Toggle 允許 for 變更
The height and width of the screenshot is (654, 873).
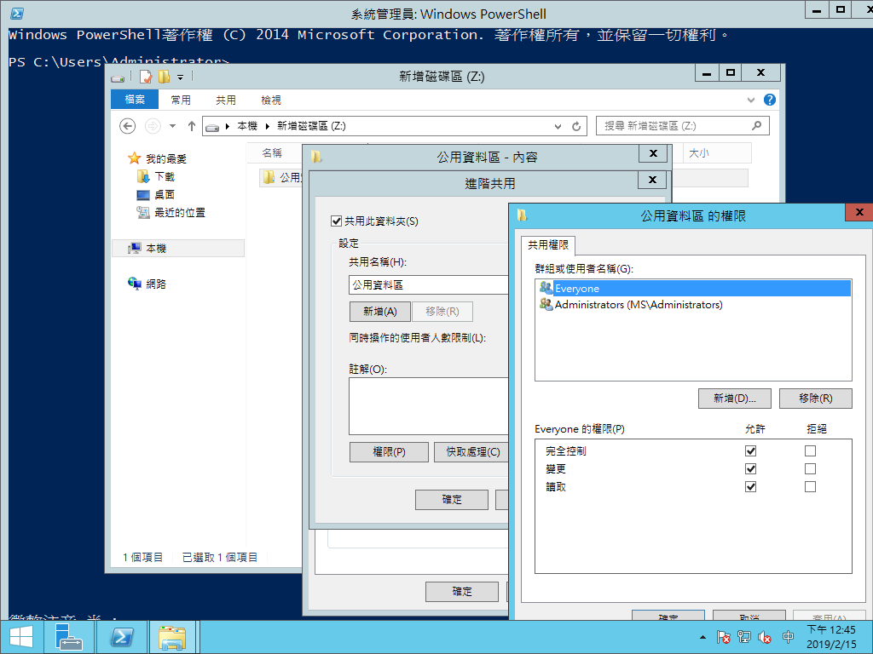click(x=750, y=469)
